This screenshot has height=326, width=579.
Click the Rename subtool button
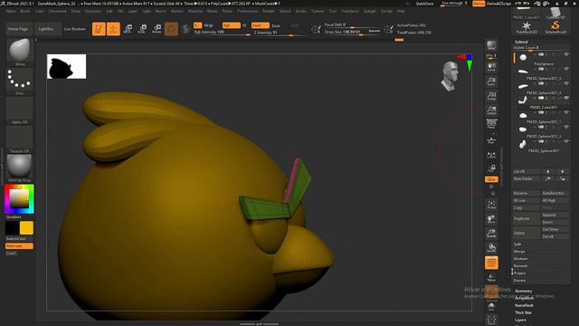click(x=526, y=193)
